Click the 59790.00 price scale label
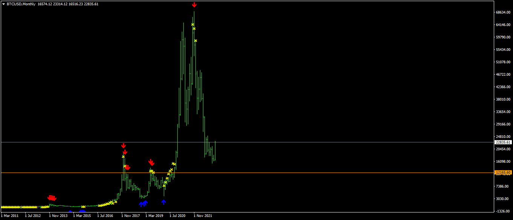 (x=503, y=37)
